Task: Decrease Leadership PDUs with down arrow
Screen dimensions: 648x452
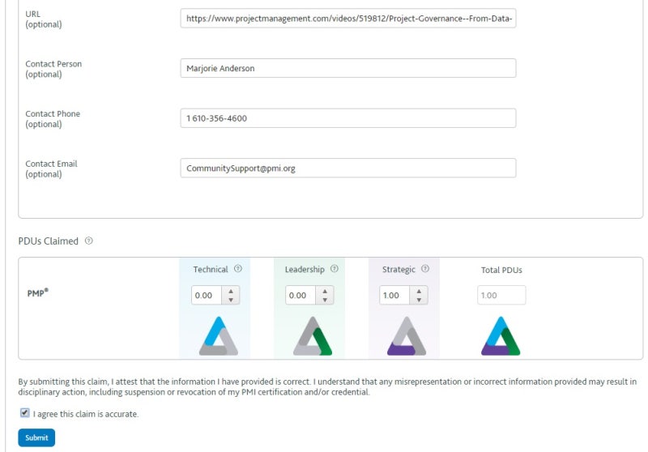Action: click(326, 300)
